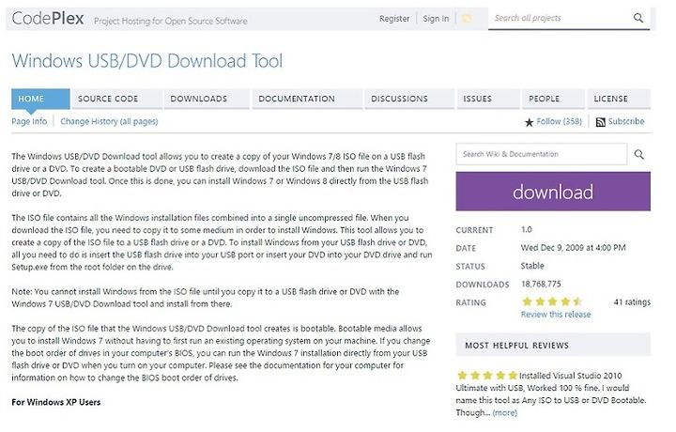Click the Wiki search magnifier icon
Image resolution: width=676 pixels, height=432 pixels.
(639, 154)
